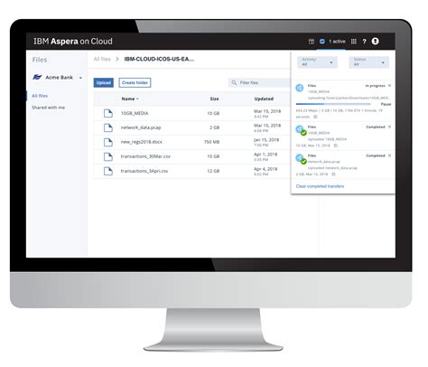Image resolution: width=428 pixels, height=367 pixels.
Task: Dismiss the completed 10GB_MEDIA transfer entry
Action: point(389,127)
